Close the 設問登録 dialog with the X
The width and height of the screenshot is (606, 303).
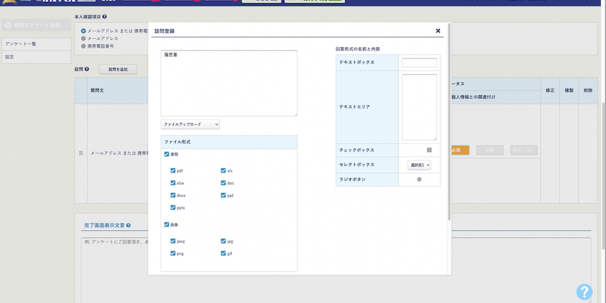pos(438,30)
